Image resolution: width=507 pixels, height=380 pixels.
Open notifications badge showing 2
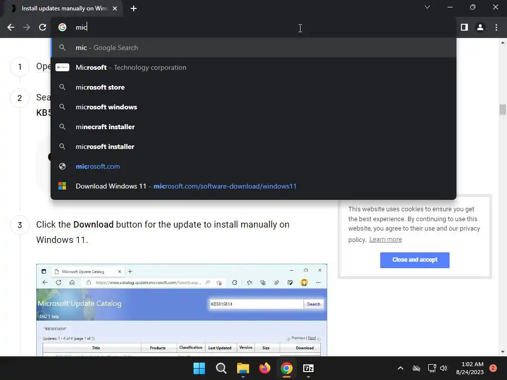(x=493, y=368)
